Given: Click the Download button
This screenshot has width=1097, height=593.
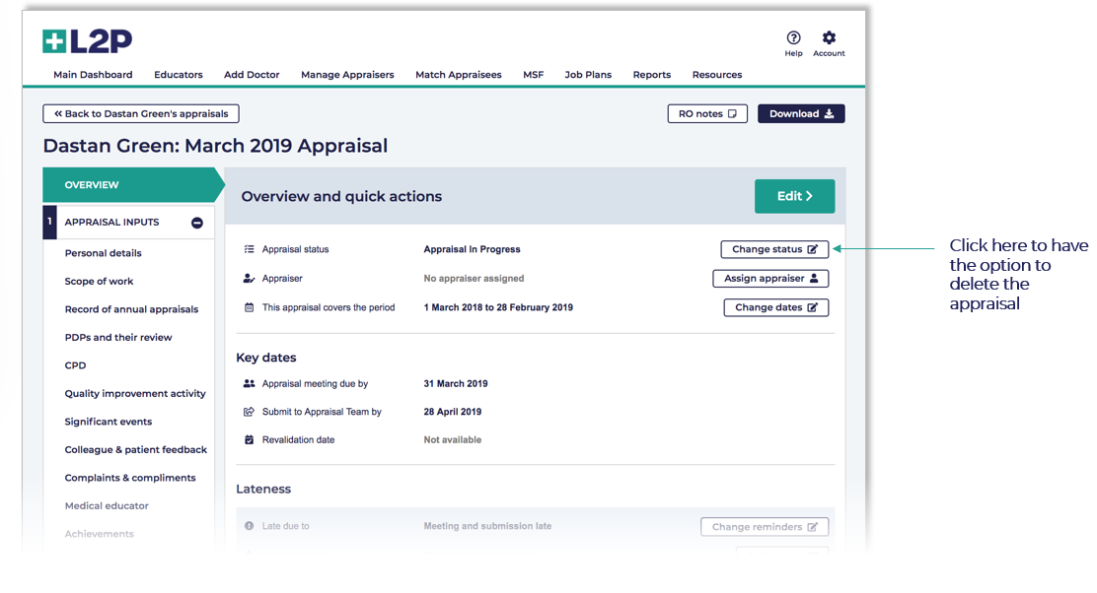Looking at the screenshot, I should point(800,114).
